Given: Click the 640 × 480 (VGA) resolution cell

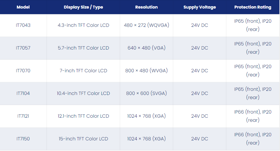Looking at the screenshot, I should point(146,48).
